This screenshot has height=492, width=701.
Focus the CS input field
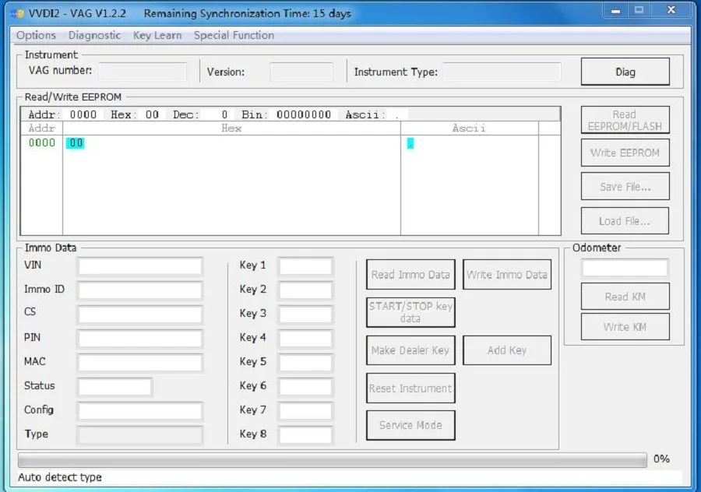[140, 315]
